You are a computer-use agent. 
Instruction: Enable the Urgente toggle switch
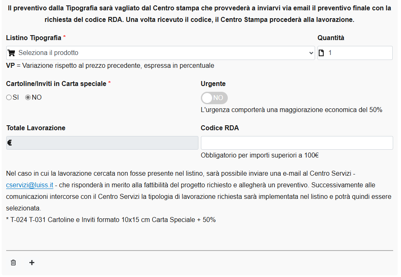214,98
